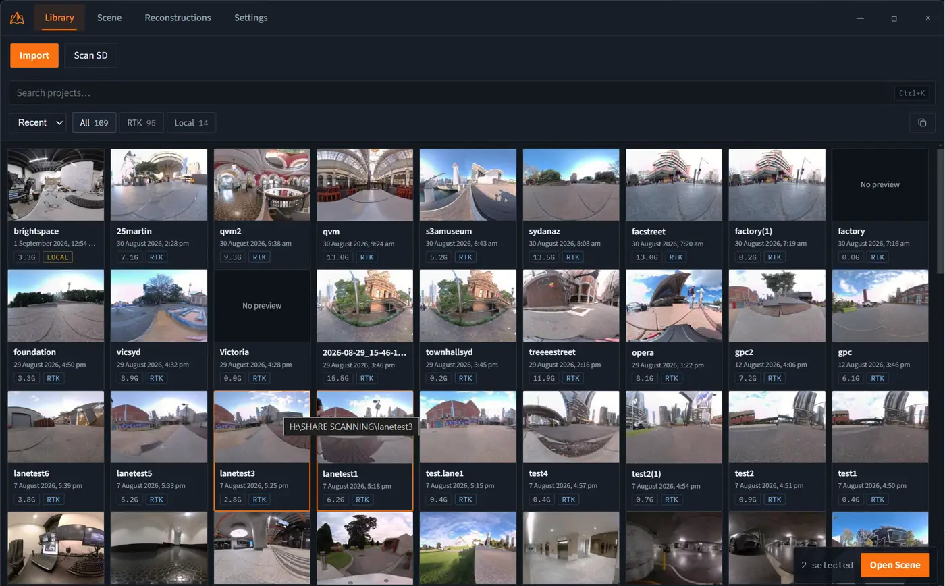Viewport: 945px width, 586px height.
Task: Click the project name 'gpc'
Action: point(845,352)
